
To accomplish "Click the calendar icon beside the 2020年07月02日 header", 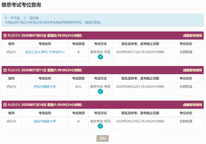I will [x=5, y=36].
